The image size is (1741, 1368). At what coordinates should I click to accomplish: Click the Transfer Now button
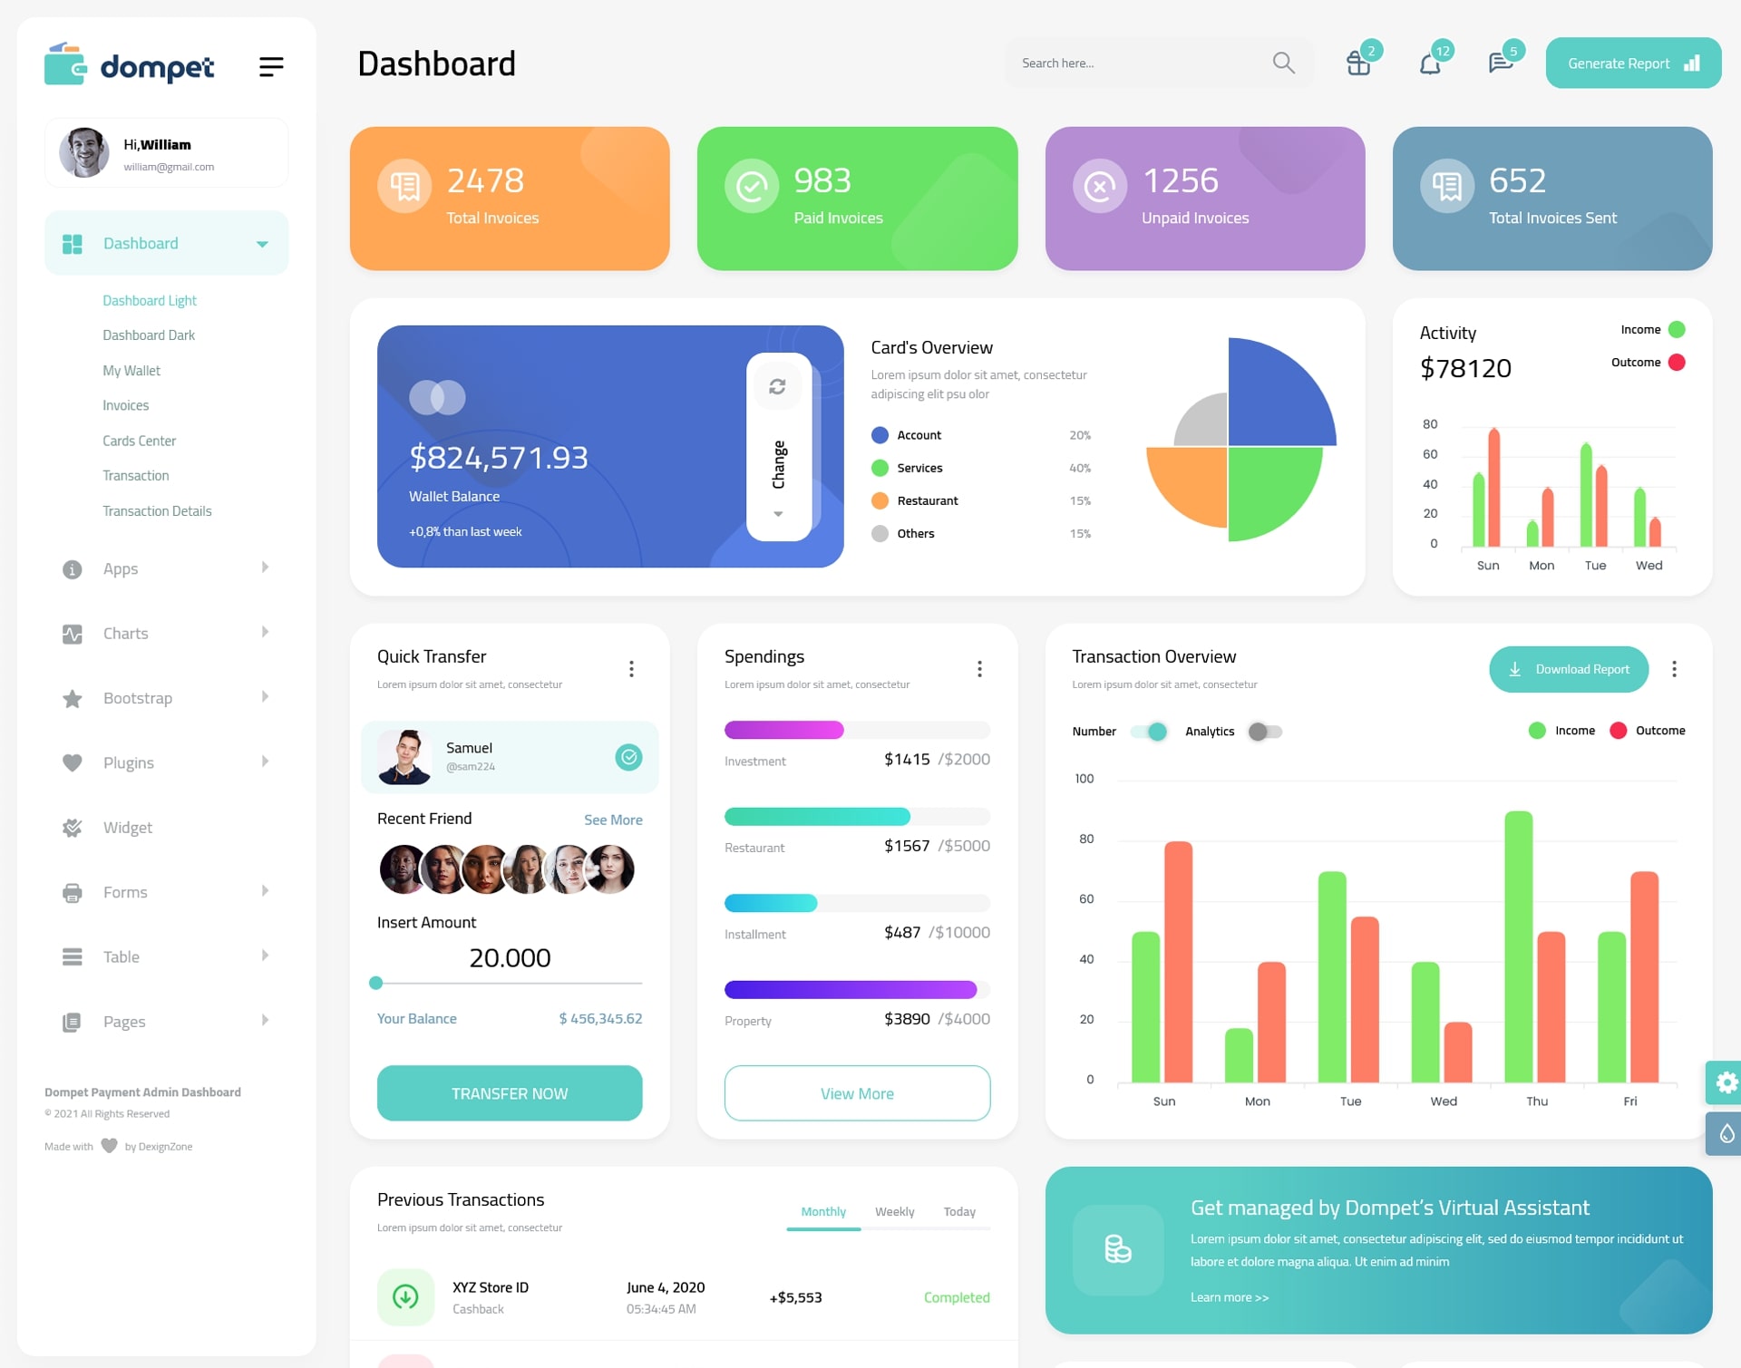coord(509,1091)
